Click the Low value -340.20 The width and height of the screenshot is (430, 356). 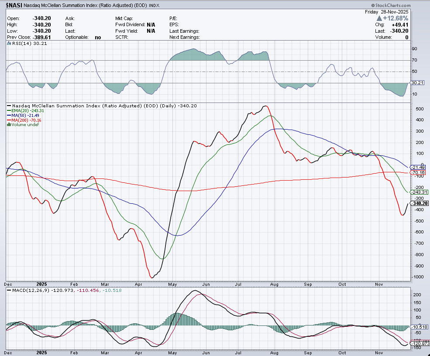click(41, 31)
